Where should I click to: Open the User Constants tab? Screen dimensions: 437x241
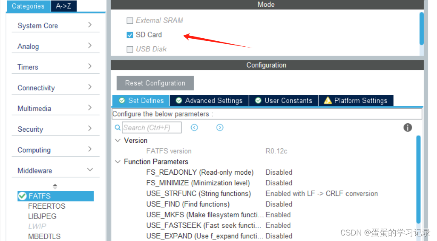click(x=284, y=101)
